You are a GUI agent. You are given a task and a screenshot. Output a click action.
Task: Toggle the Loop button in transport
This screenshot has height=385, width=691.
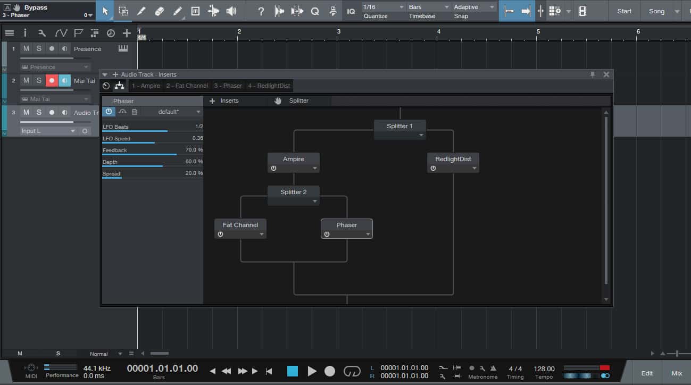click(352, 371)
